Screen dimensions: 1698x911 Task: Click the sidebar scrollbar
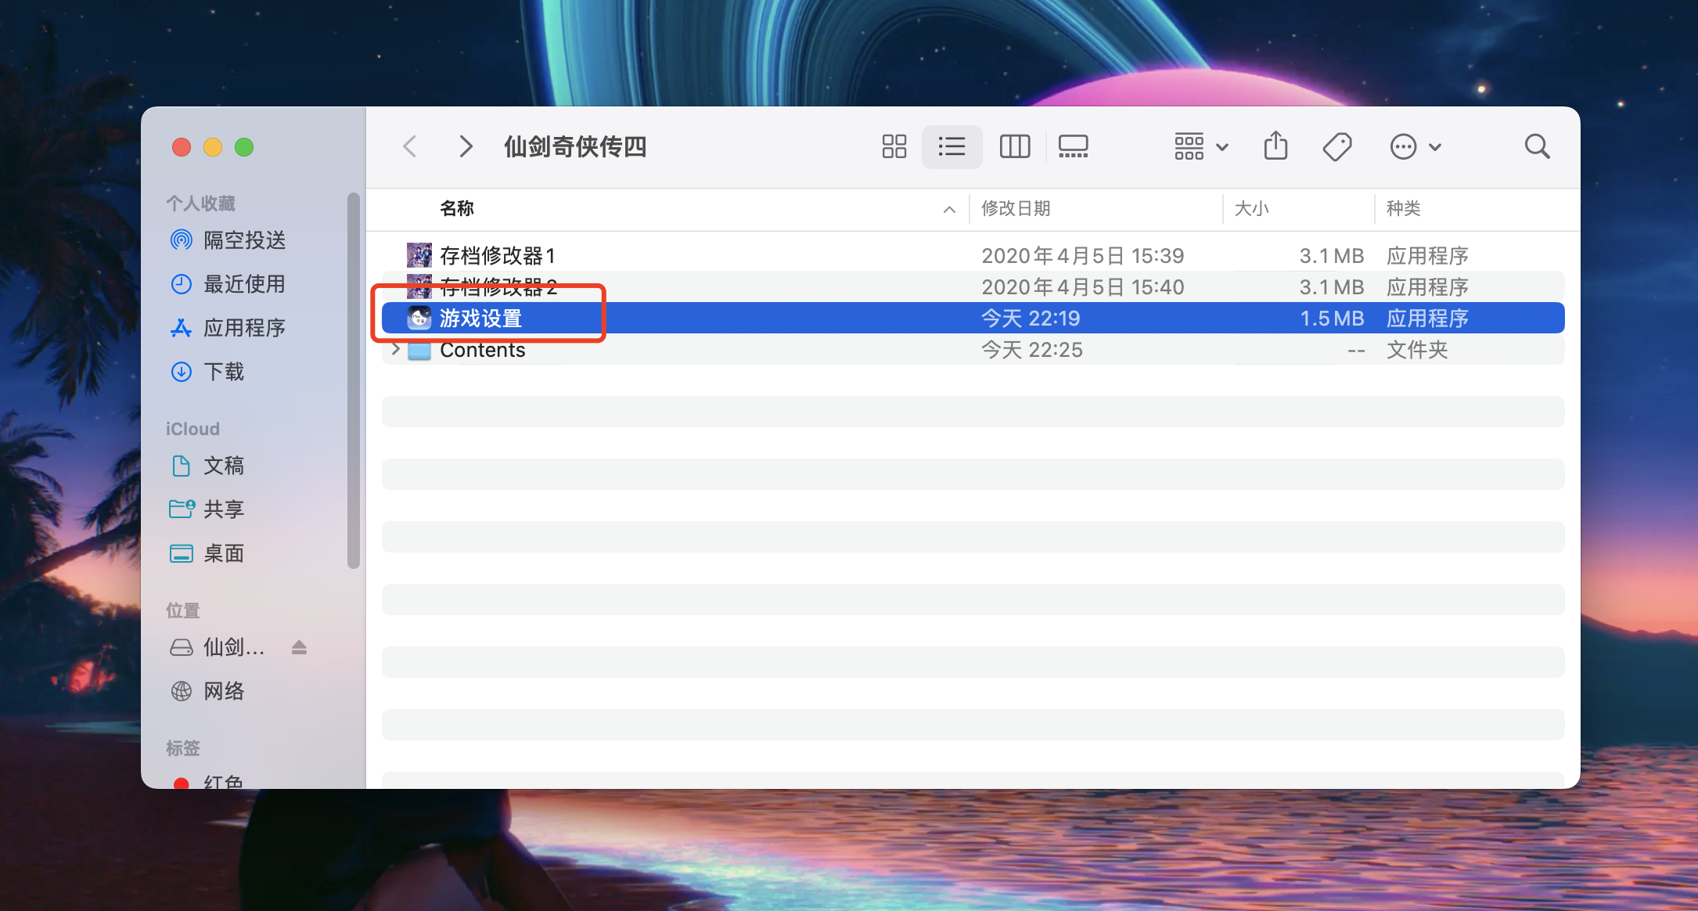tap(354, 380)
